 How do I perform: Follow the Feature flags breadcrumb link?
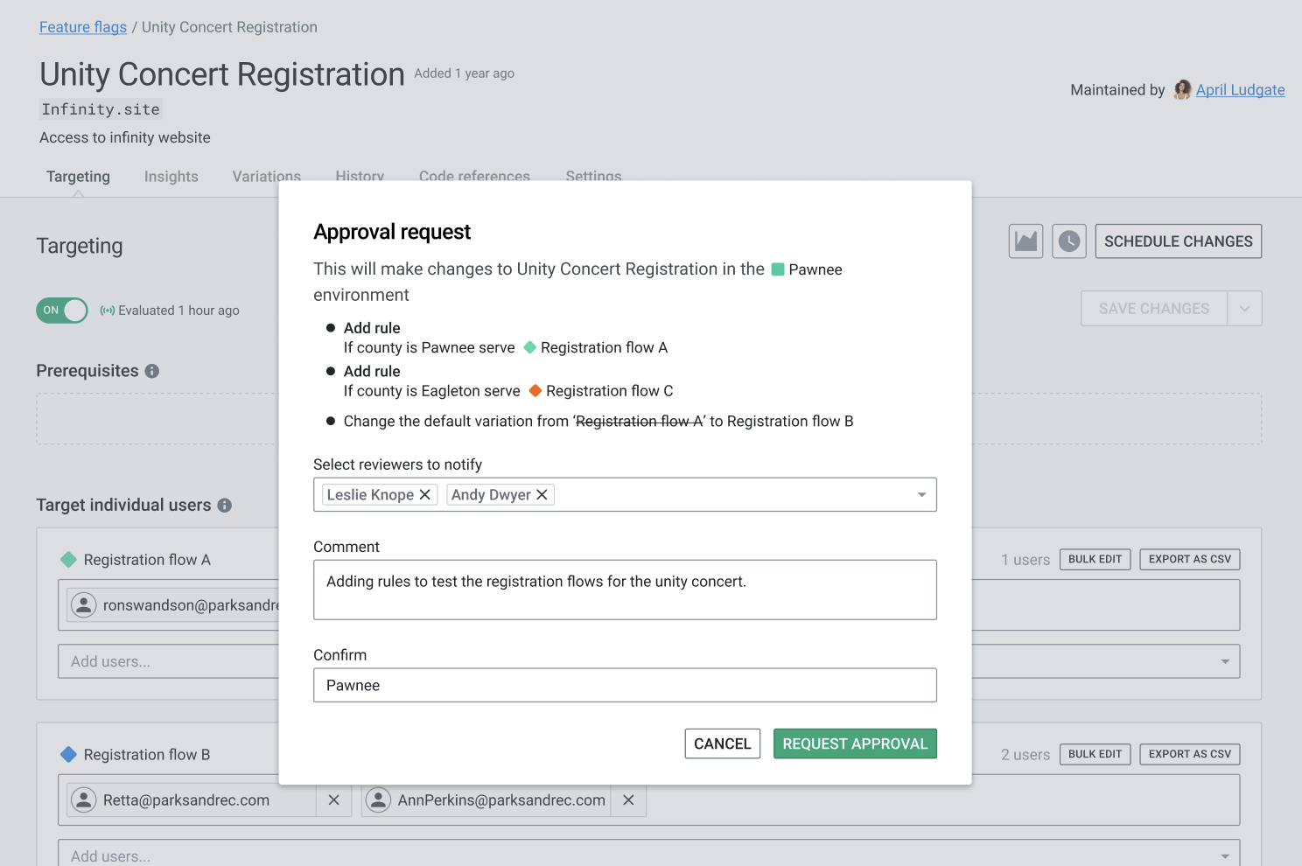82,27
